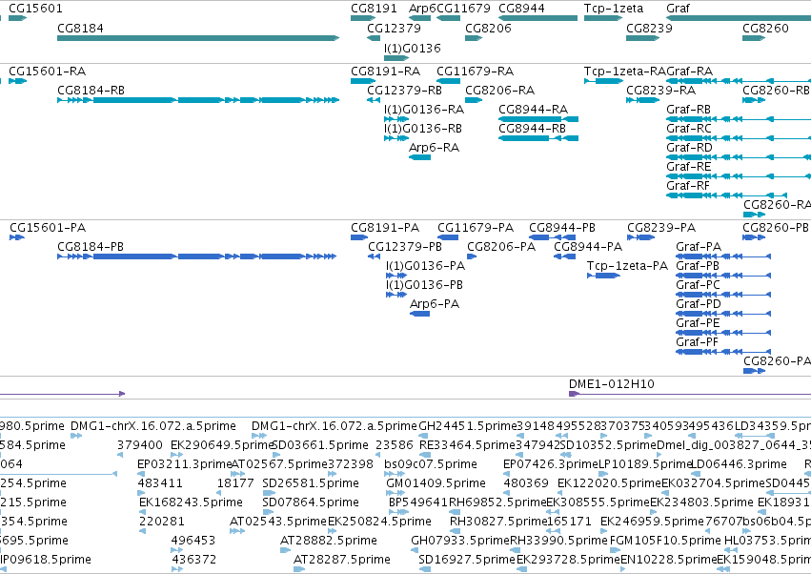Select the Graf-RC transcript
The image size is (811, 574).
(739, 138)
